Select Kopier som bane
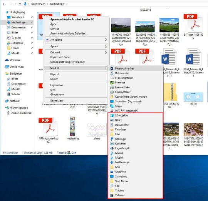Viewport: 208px width, 201px height. (60, 57)
